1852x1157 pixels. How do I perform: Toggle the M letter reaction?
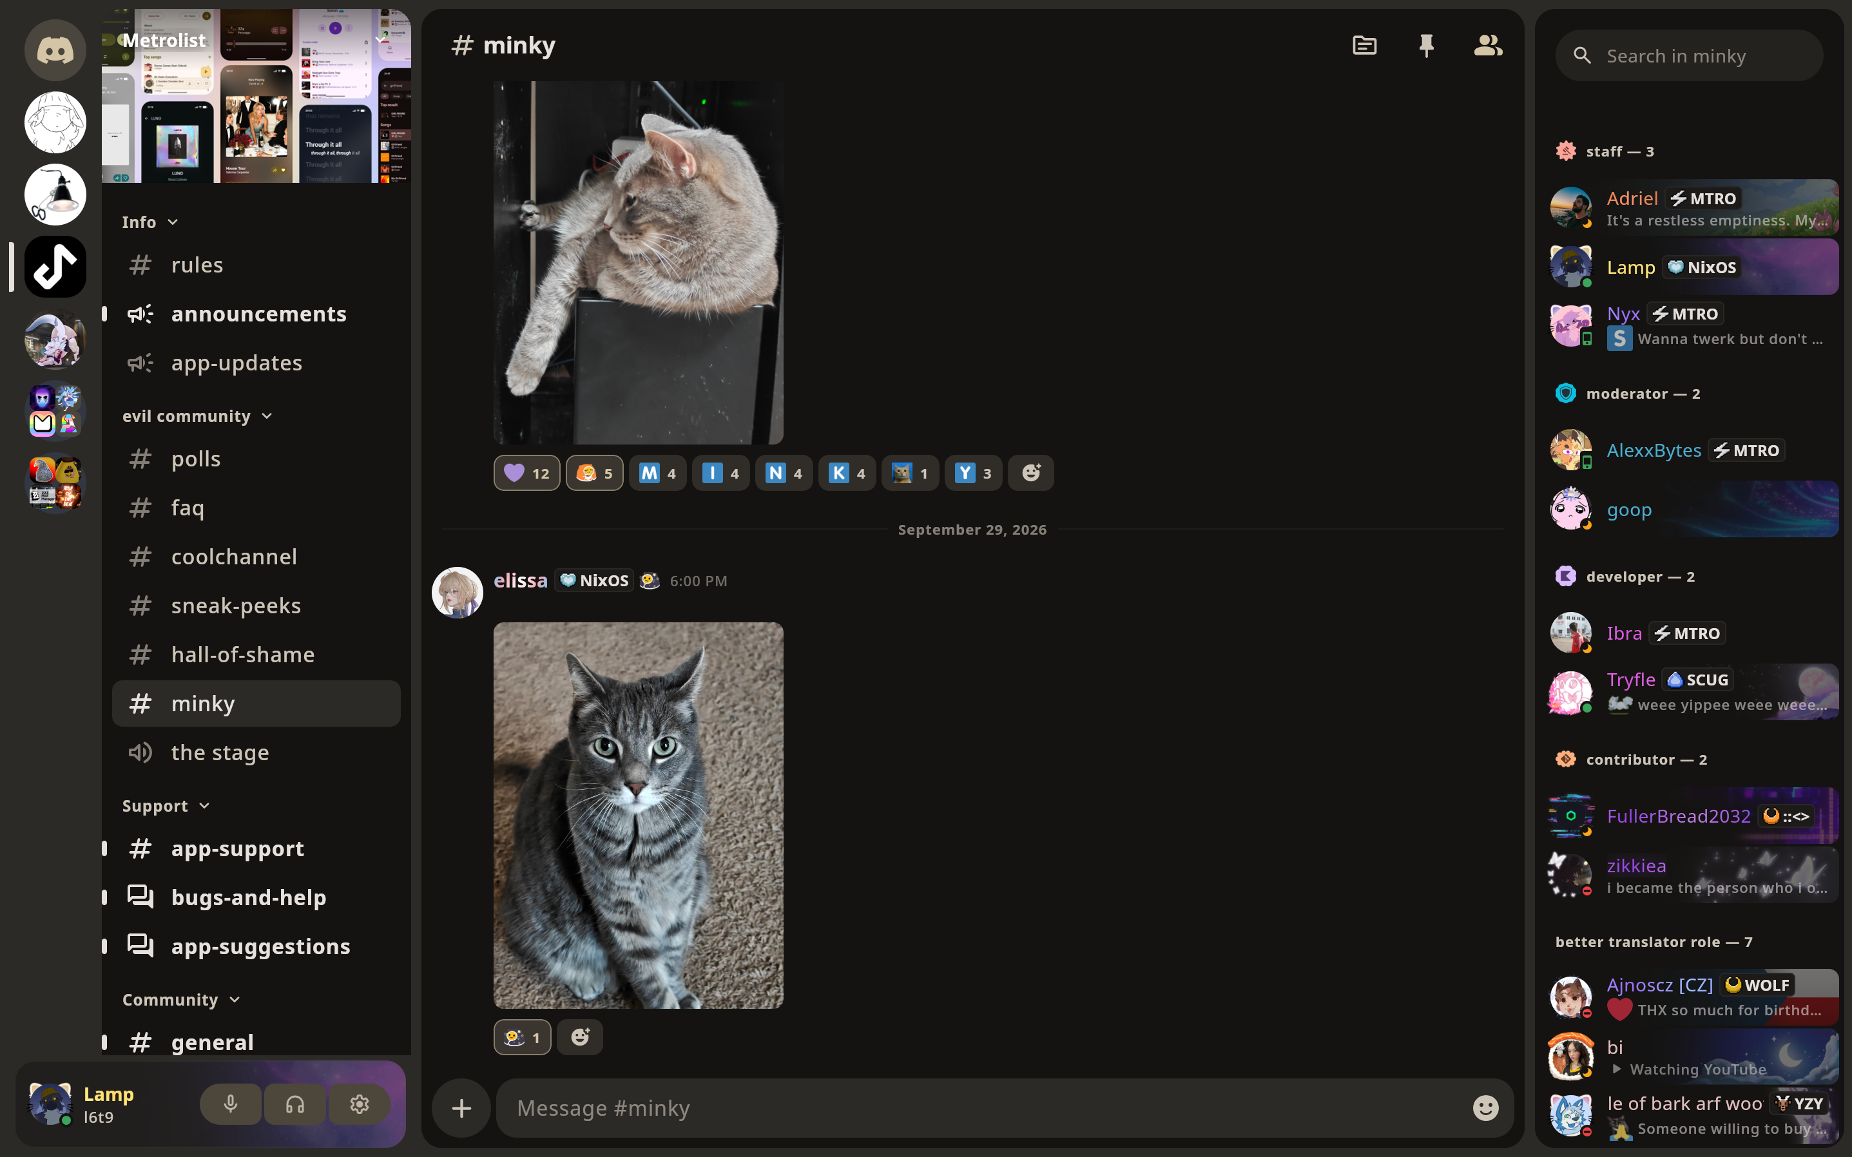tap(657, 473)
